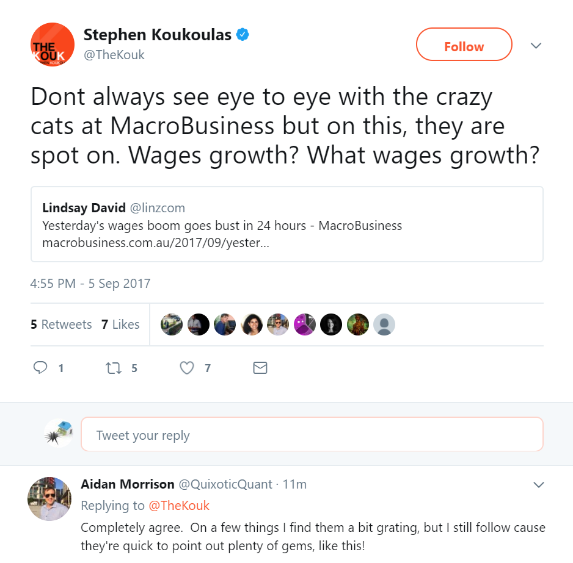This screenshot has height=563, width=573.
Task: Open the Aidan Morrison name link
Action: [128, 484]
